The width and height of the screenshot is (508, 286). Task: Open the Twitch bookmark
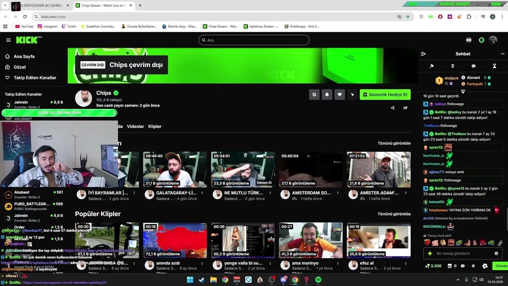(69, 27)
